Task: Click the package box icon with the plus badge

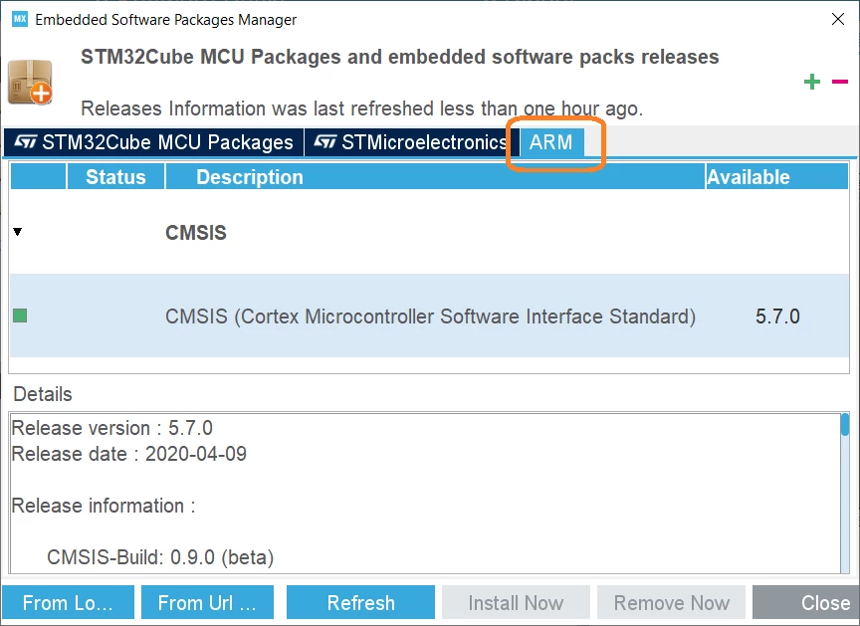Action: (30, 83)
